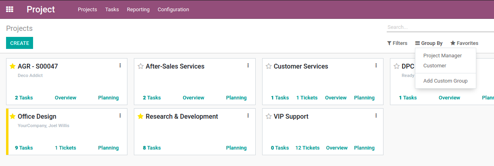
Task: Collapse the Group By dropdown
Action: coord(429,43)
